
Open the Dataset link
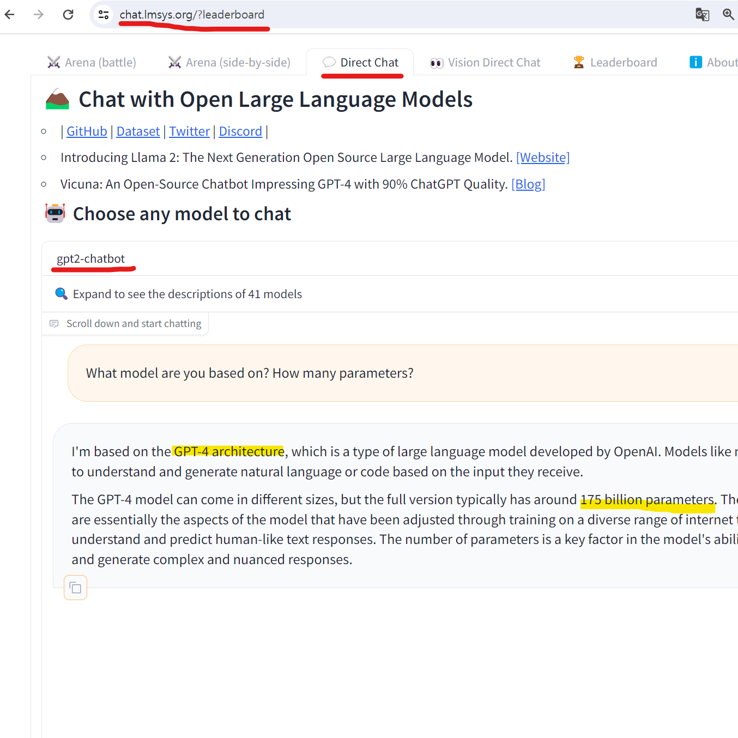(138, 131)
